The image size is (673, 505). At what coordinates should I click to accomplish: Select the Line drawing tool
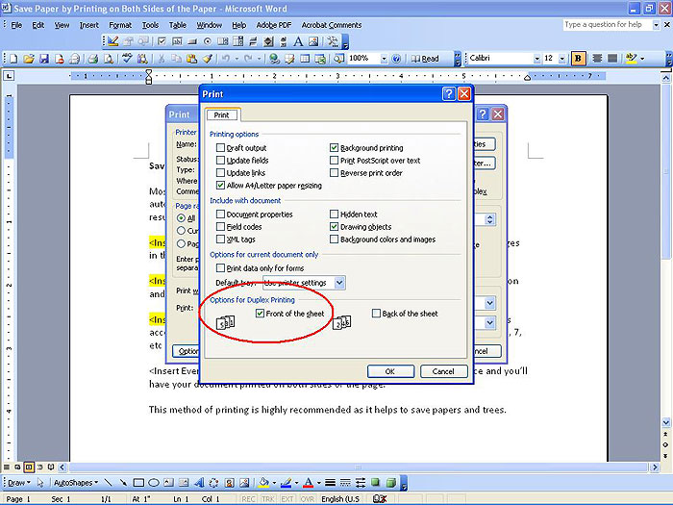point(108,483)
